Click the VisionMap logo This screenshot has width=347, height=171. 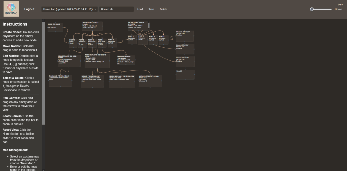pyautogui.click(x=11, y=9)
